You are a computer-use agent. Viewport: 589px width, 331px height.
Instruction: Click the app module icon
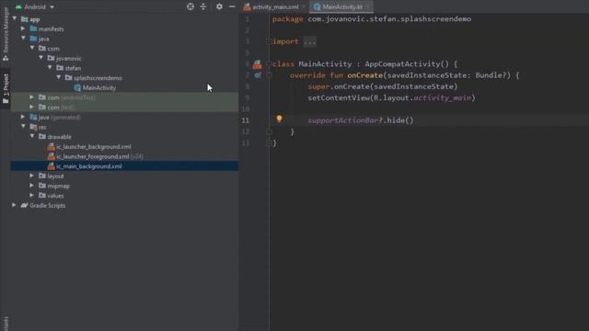(25, 18)
